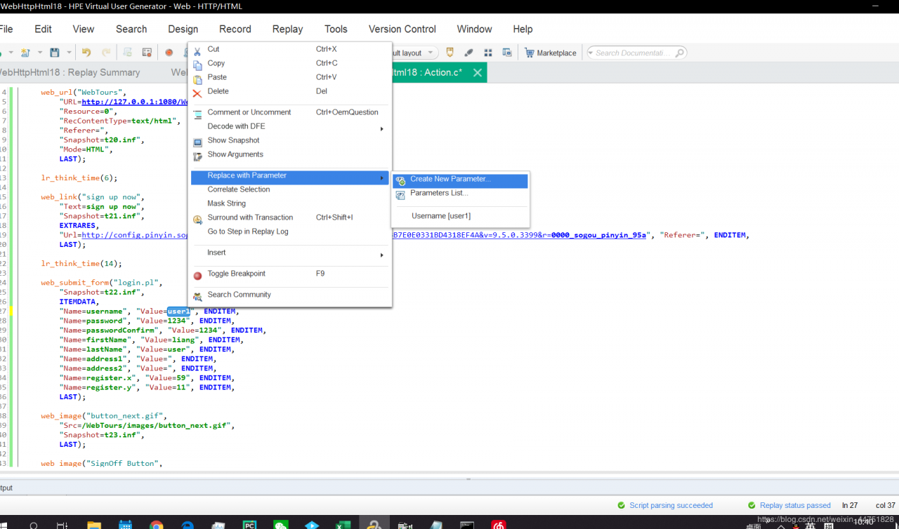Click web_submit_form("login.pl" text
Image resolution: width=899 pixels, height=529 pixels.
tap(101, 283)
